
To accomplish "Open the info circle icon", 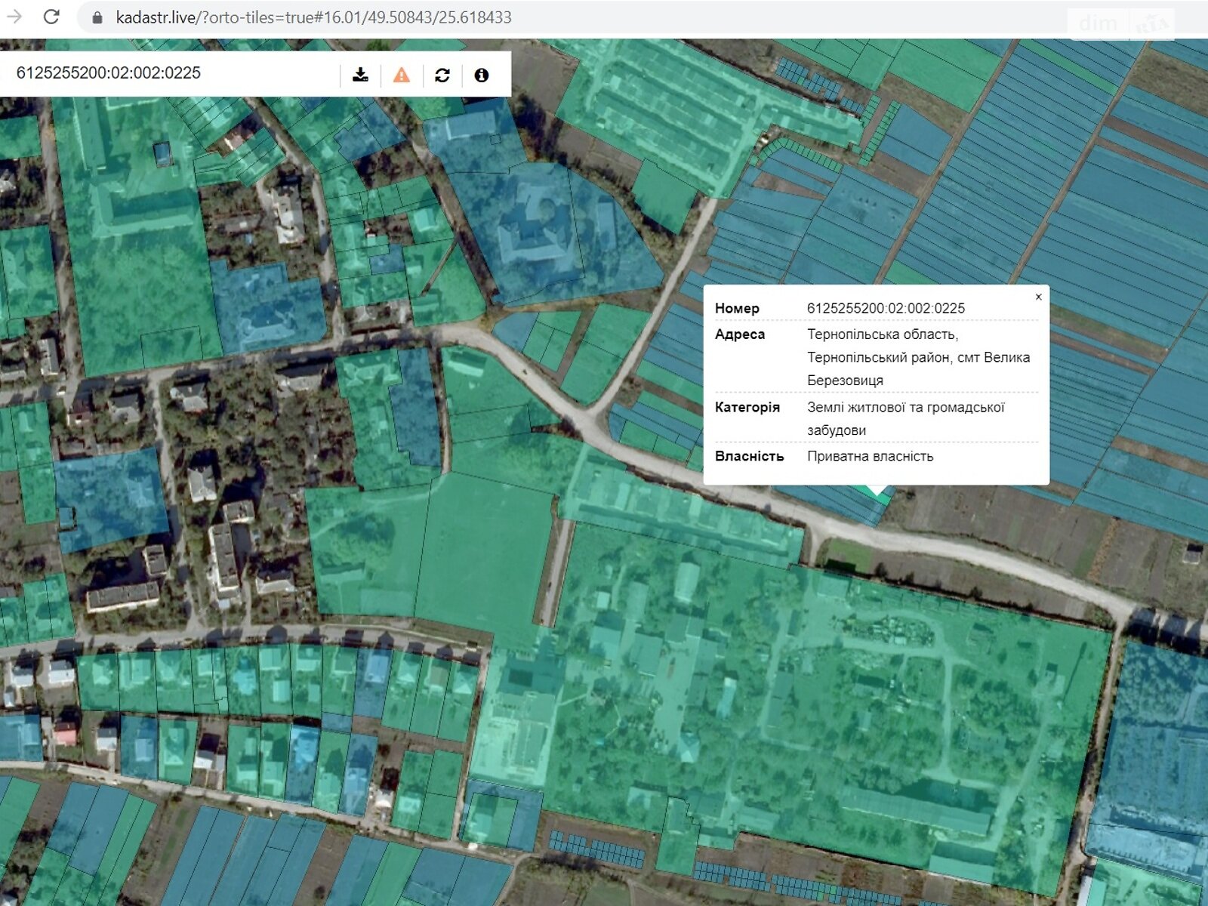I will 482,75.
